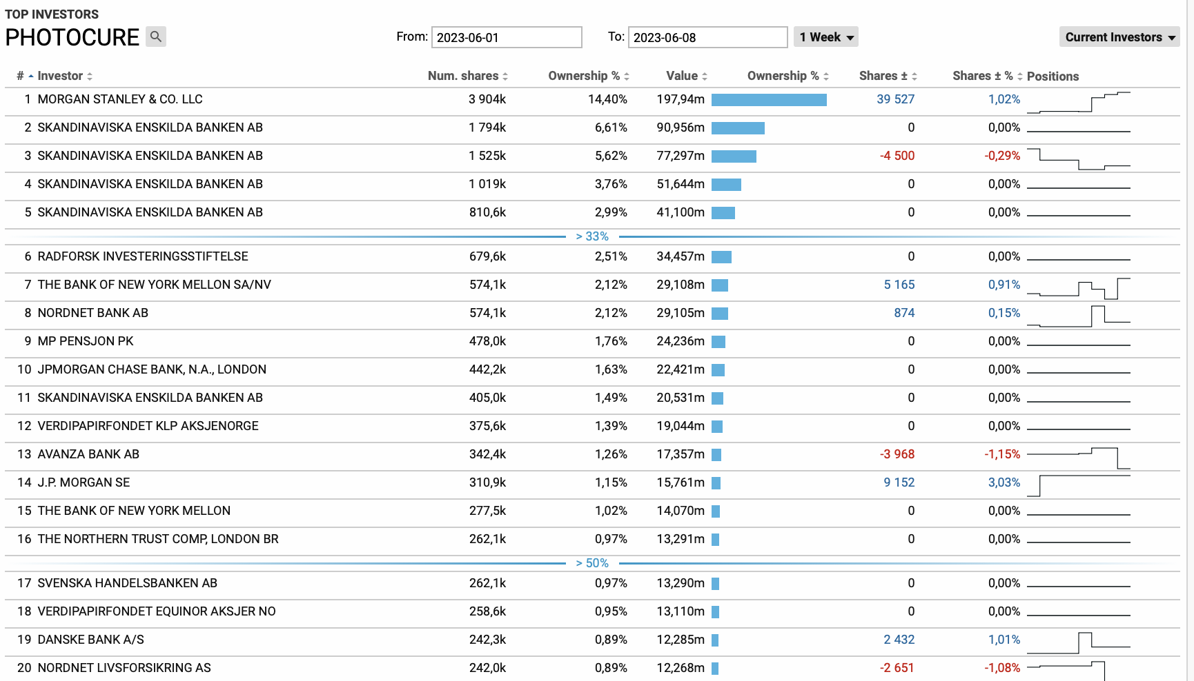The image size is (1194, 681).
Task: Click J.P. MORGAN SE positions sparkline
Action: click(x=1079, y=485)
